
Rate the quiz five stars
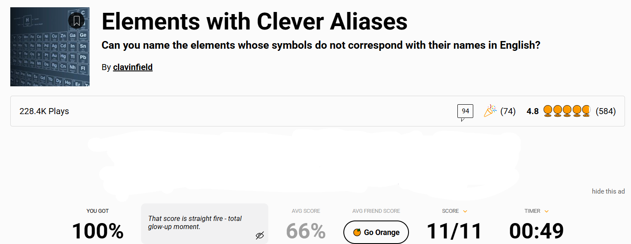[586, 111]
